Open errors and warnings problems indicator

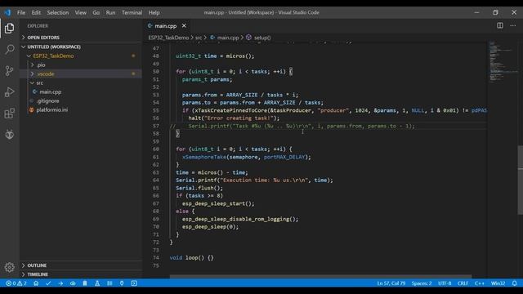[16, 283]
